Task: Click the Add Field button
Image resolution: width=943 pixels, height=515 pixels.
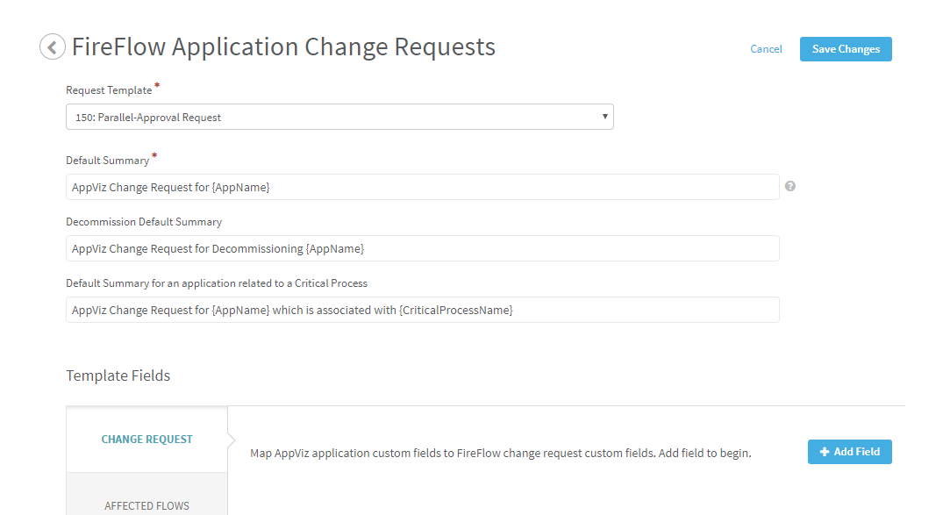Action: [x=849, y=452]
